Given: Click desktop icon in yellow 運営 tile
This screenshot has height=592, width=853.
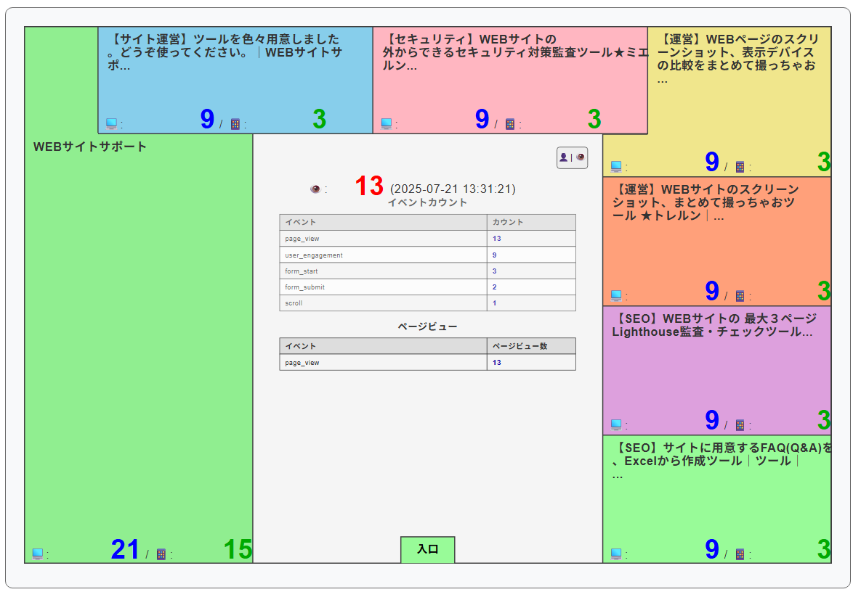Looking at the screenshot, I should (x=616, y=167).
